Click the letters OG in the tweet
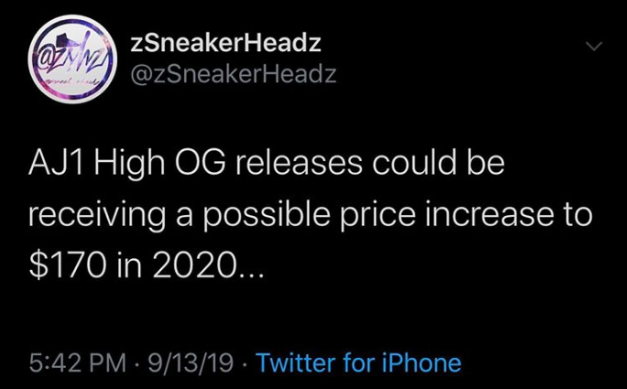The image size is (627, 389). pos(214,166)
